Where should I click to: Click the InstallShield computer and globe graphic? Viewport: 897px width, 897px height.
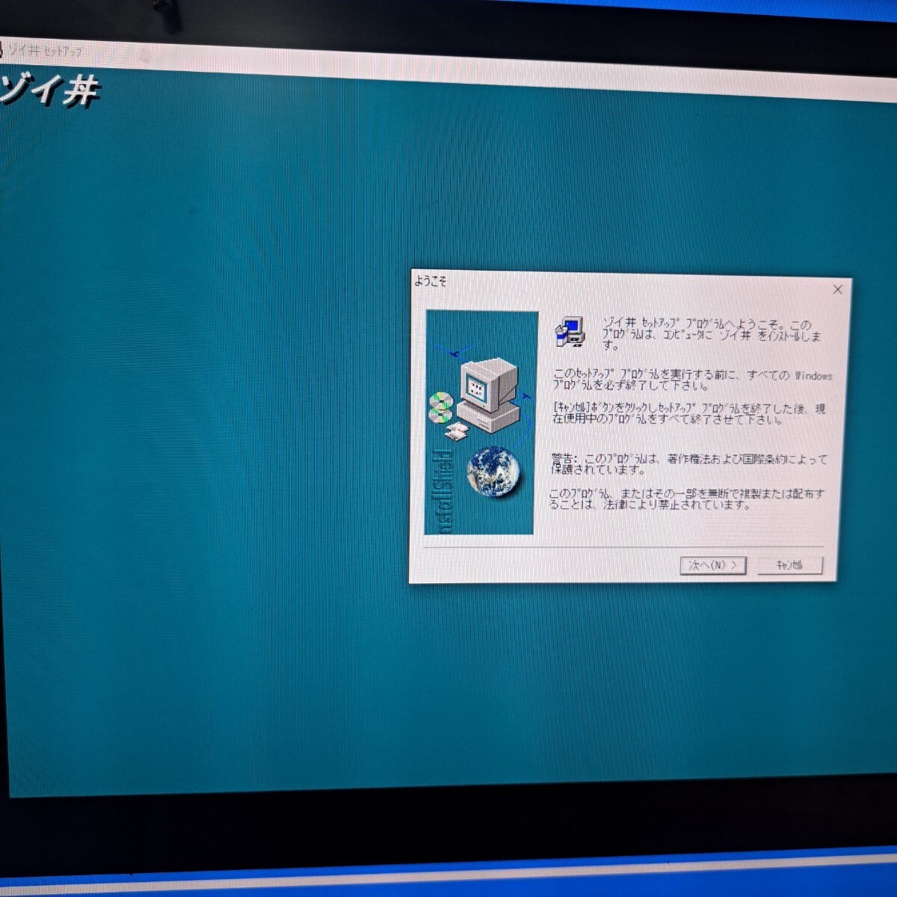coord(481,422)
